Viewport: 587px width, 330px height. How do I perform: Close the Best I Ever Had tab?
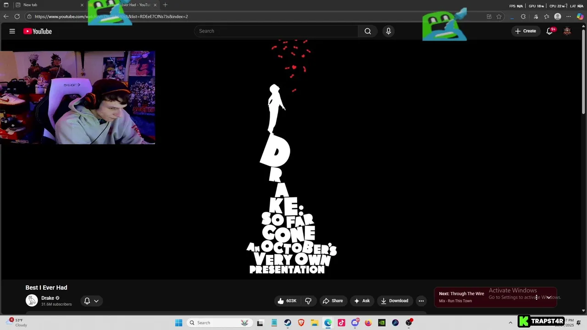point(155,5)
